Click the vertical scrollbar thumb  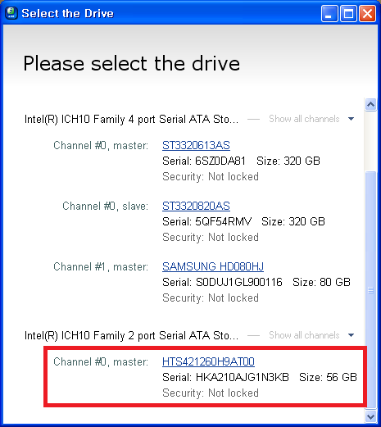click(370, 290)
